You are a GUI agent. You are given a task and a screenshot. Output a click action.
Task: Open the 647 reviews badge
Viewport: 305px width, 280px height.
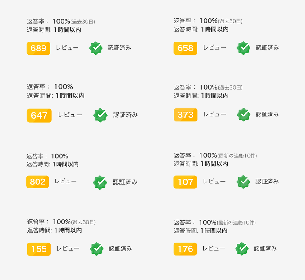tap(39, 116)
